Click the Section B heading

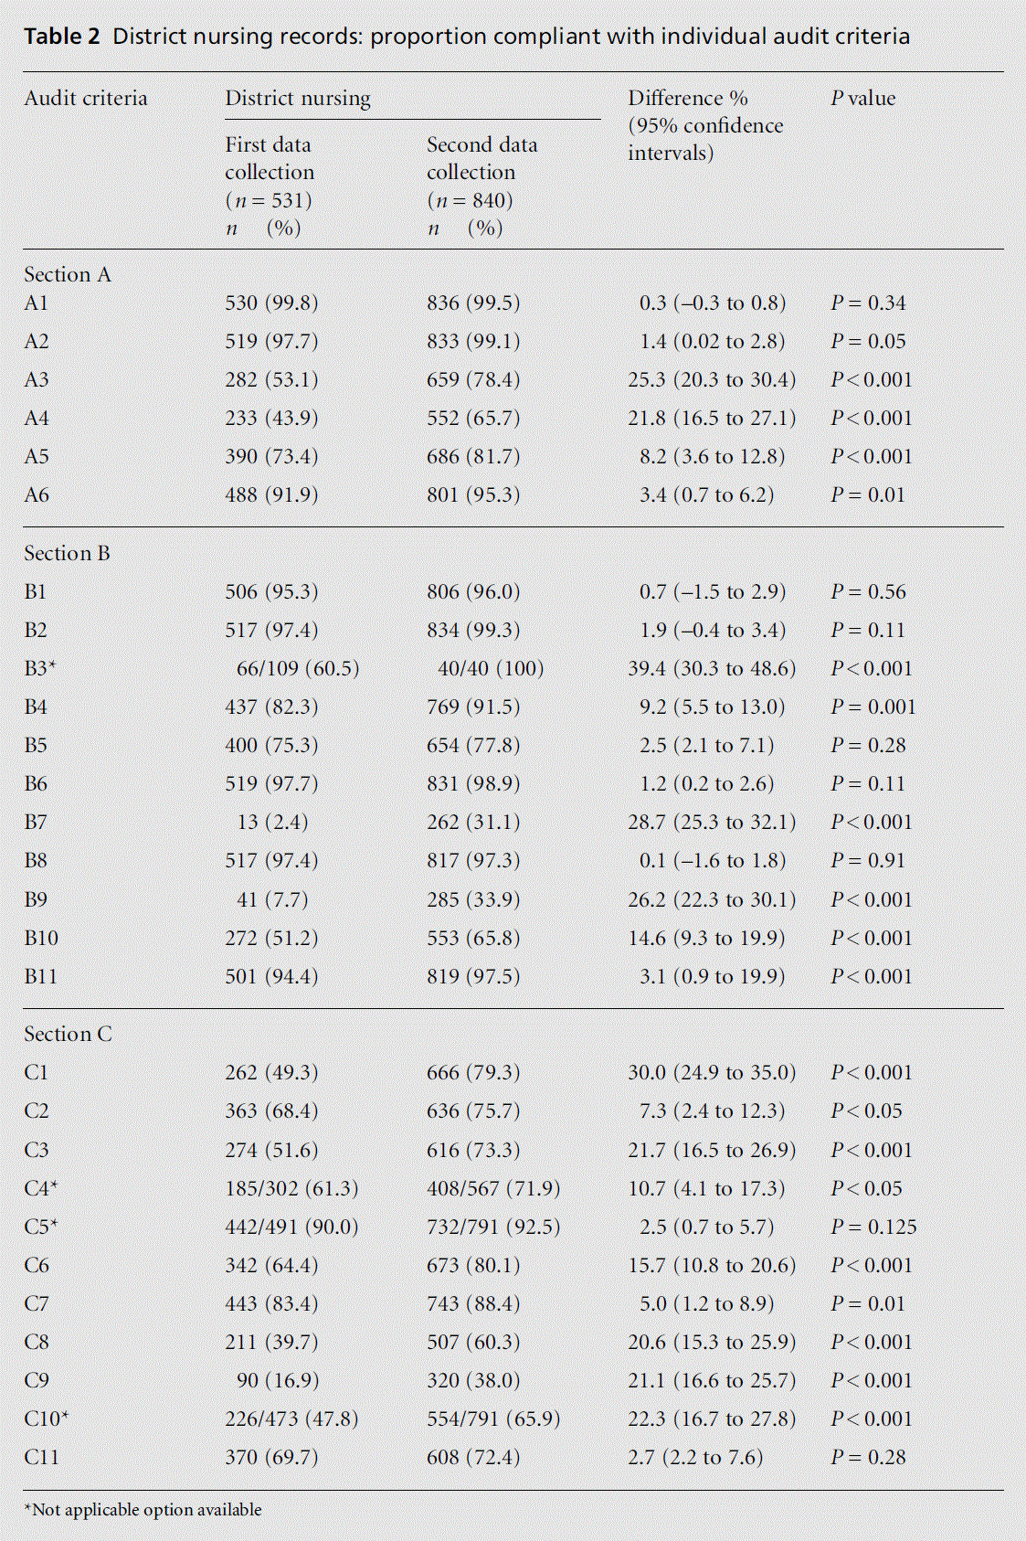pyautogui.click(x=67, y=554)
